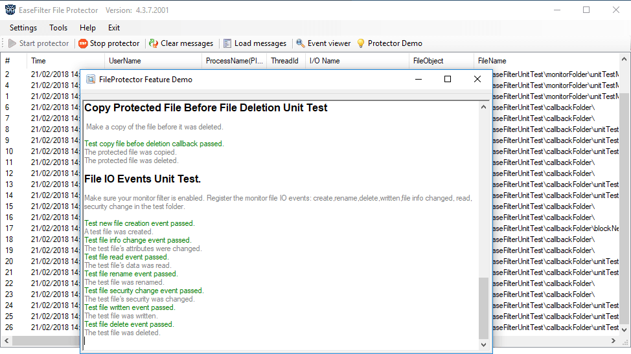Viewport: 631px width, 354px height.
Task: Click 'Test file rename event passed.'
Action: 131,274
